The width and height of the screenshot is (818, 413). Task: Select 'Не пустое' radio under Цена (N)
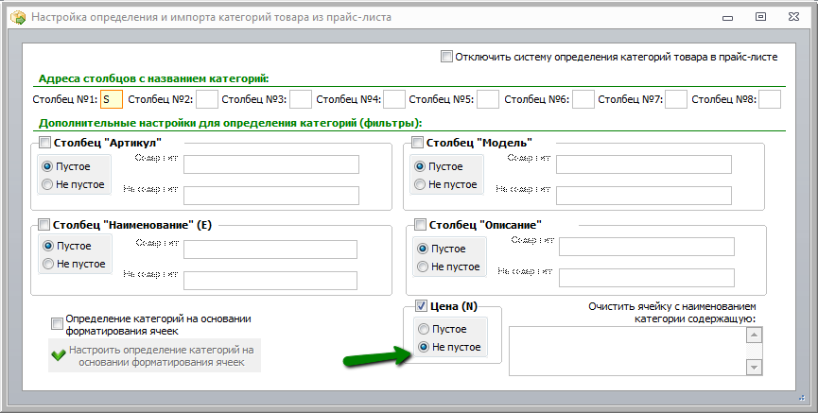pyautogui.click(x=424, y=347)
